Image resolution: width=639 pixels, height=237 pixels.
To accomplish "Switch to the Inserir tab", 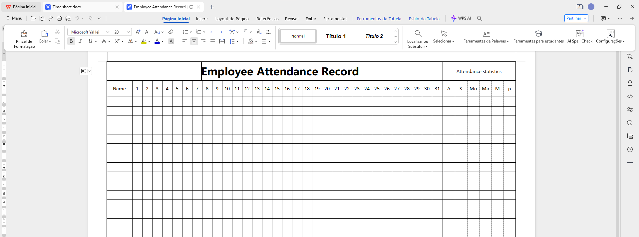I will (x=202, y=19).
